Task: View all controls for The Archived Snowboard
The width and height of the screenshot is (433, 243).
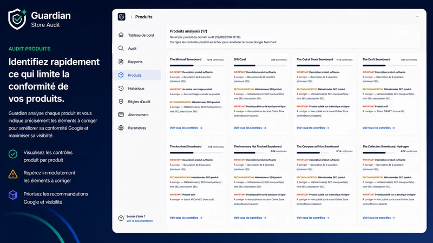Action: 186,218
